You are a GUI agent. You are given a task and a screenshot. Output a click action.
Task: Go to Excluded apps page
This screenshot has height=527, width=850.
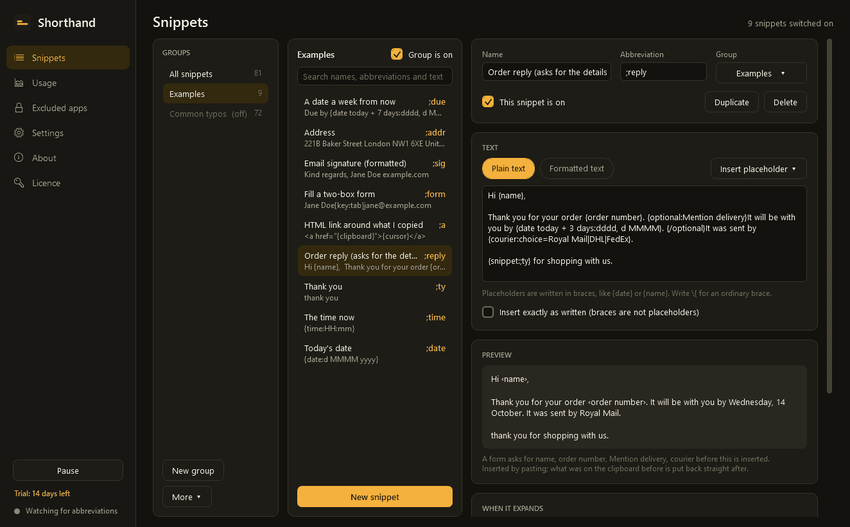[68, 108]
